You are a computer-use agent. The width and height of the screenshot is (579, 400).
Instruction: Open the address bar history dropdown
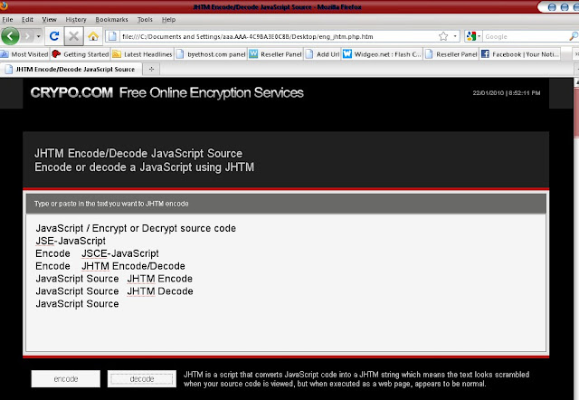(x=455, y=36)
